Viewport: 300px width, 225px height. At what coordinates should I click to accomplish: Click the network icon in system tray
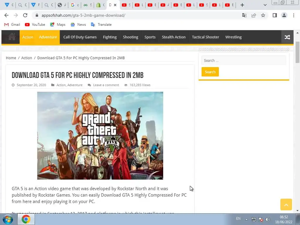tap(253, 219)
